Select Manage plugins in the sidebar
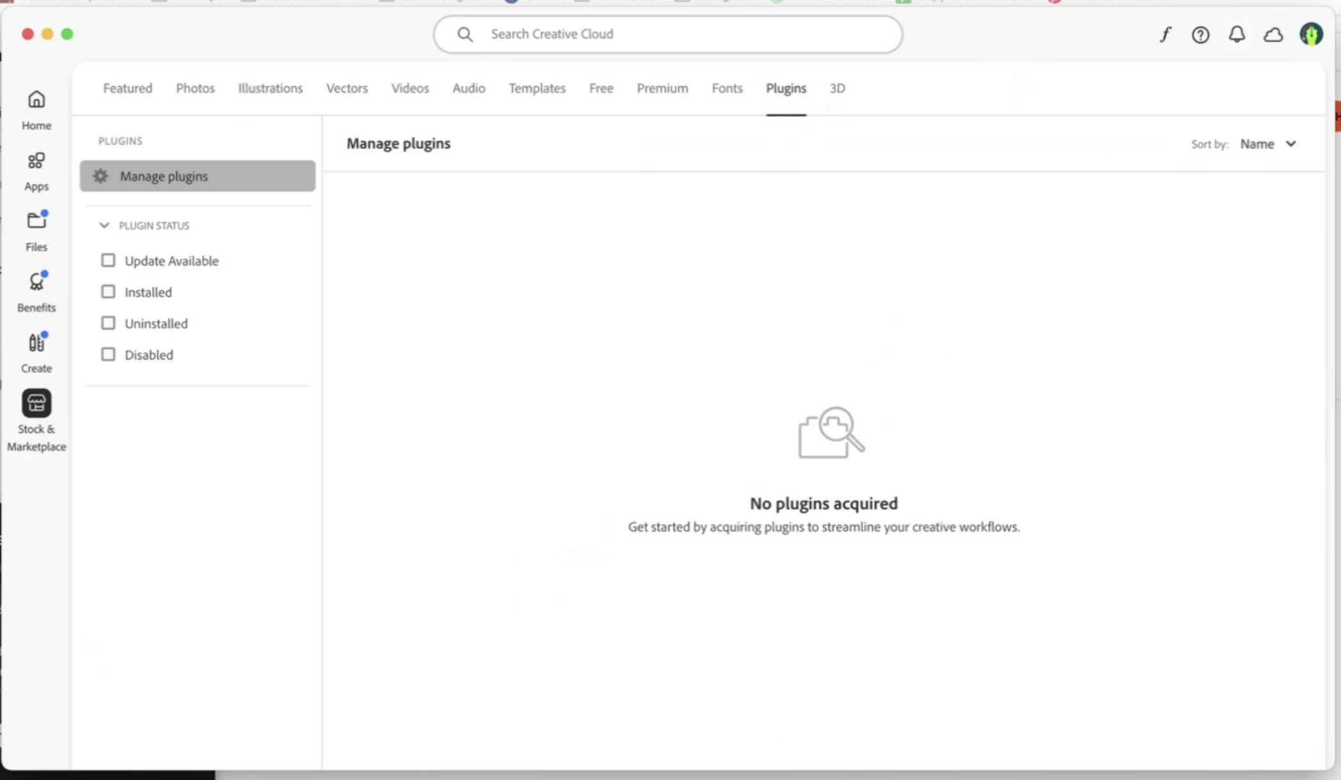The width and height of the screenshot is (1341, 780). [198, 176]
